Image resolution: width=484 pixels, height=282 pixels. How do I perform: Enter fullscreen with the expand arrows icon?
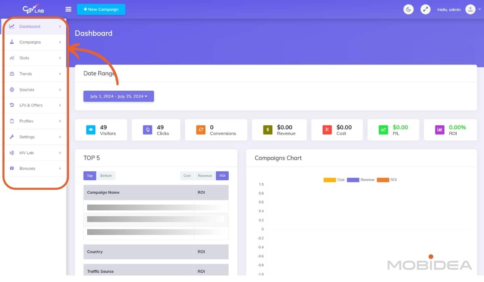click(426, 9)
